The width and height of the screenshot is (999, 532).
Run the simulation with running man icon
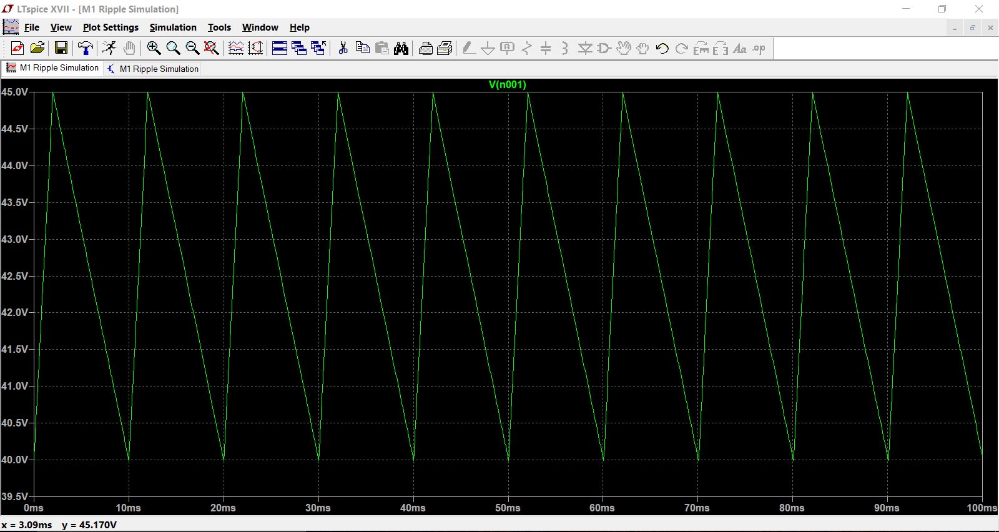tap(109, 48)
